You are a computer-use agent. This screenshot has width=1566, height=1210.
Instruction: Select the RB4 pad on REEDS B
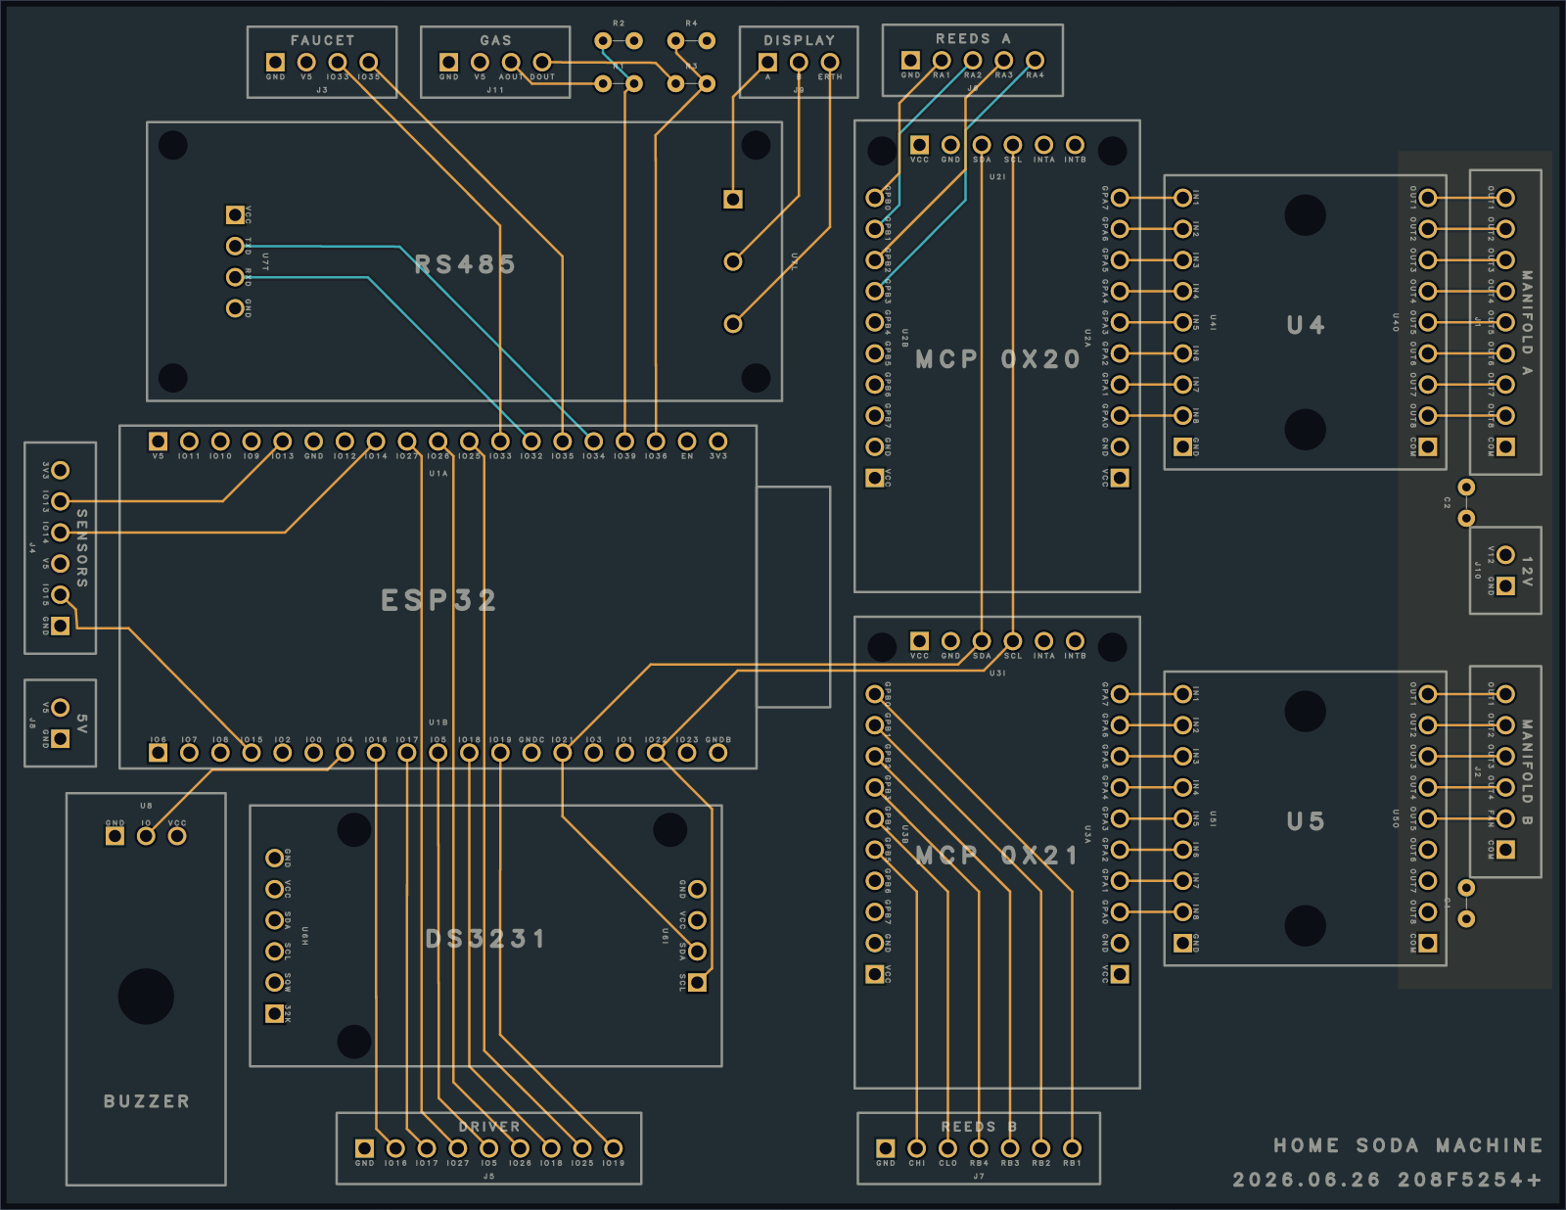(x=979, y=1148)
